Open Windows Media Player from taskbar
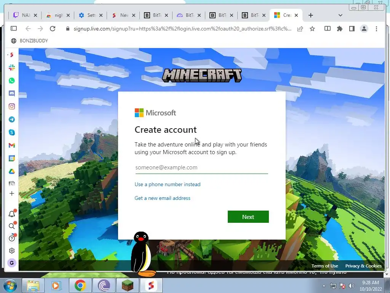This screenshot has width=390, height=293. (56, 285)
